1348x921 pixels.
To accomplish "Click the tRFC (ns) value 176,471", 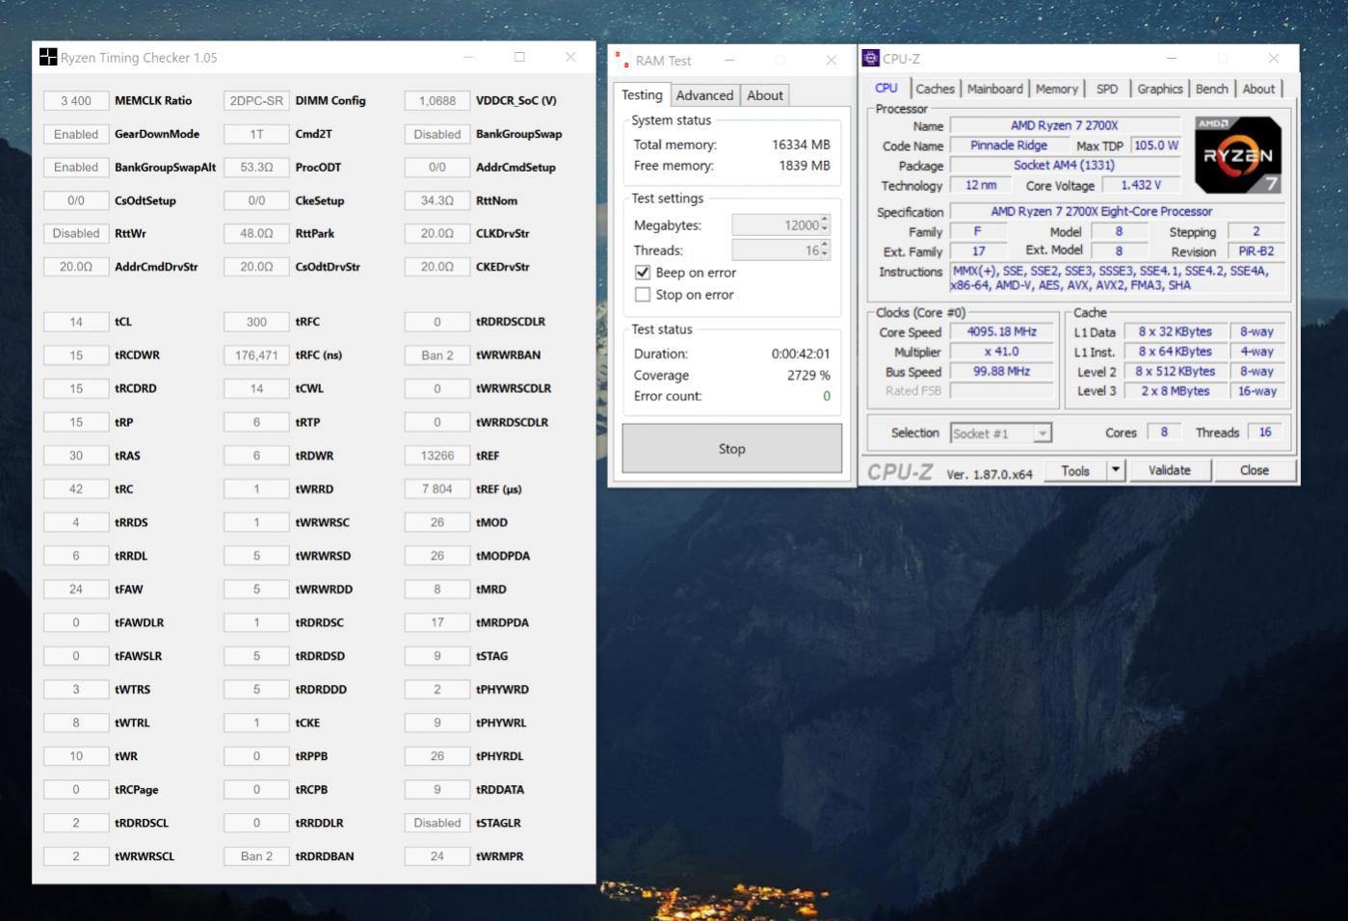I will point(256,355).
